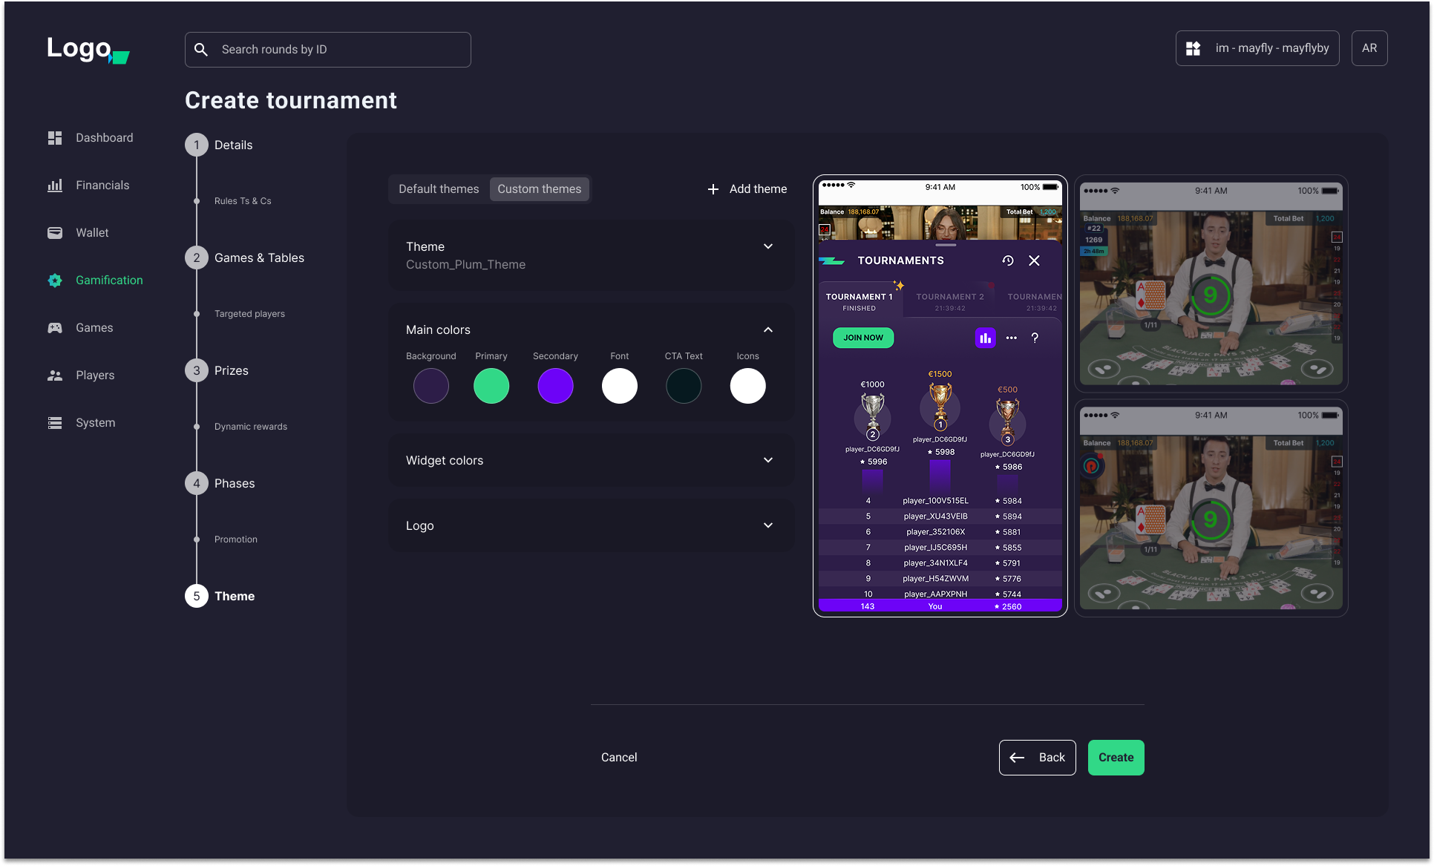Expand the Widget colors section
Screen dimensions: 1434x866
(x=768, y=460)
